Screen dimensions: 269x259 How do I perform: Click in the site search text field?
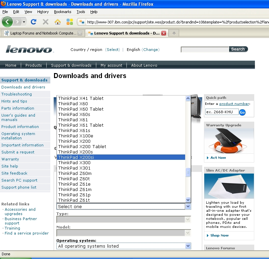click(x=205, y=50)
